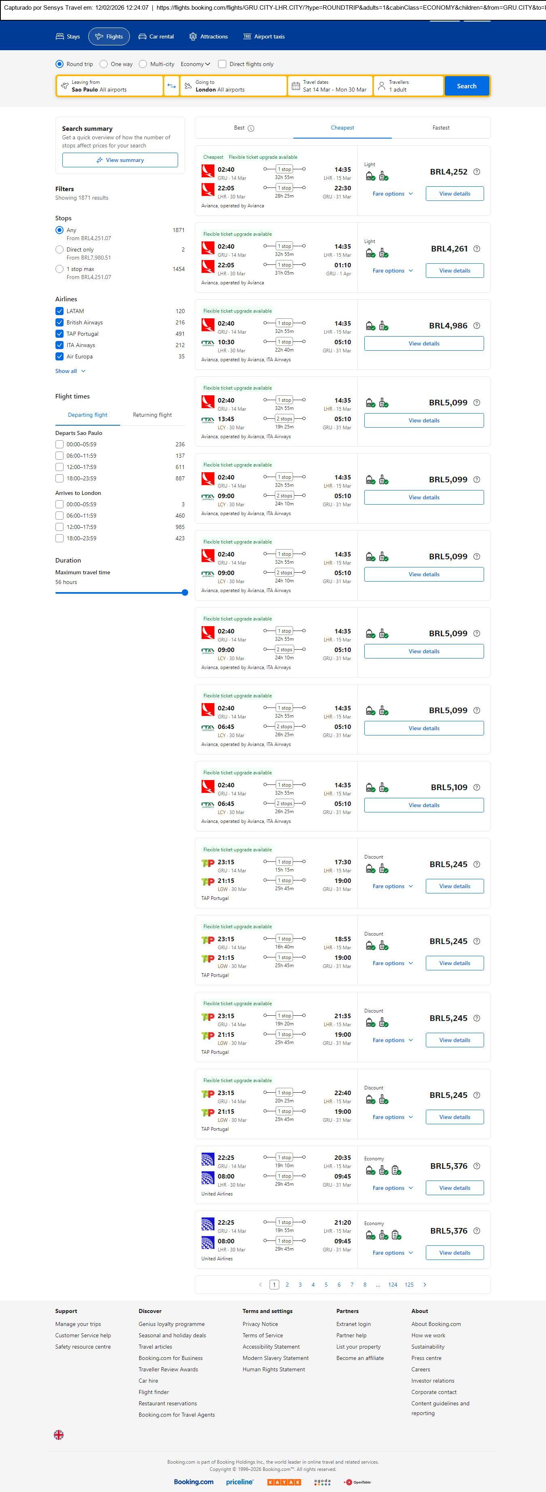Click the calendar icon in Travel dates field
546x1492 pixels.
pos(295,86)
